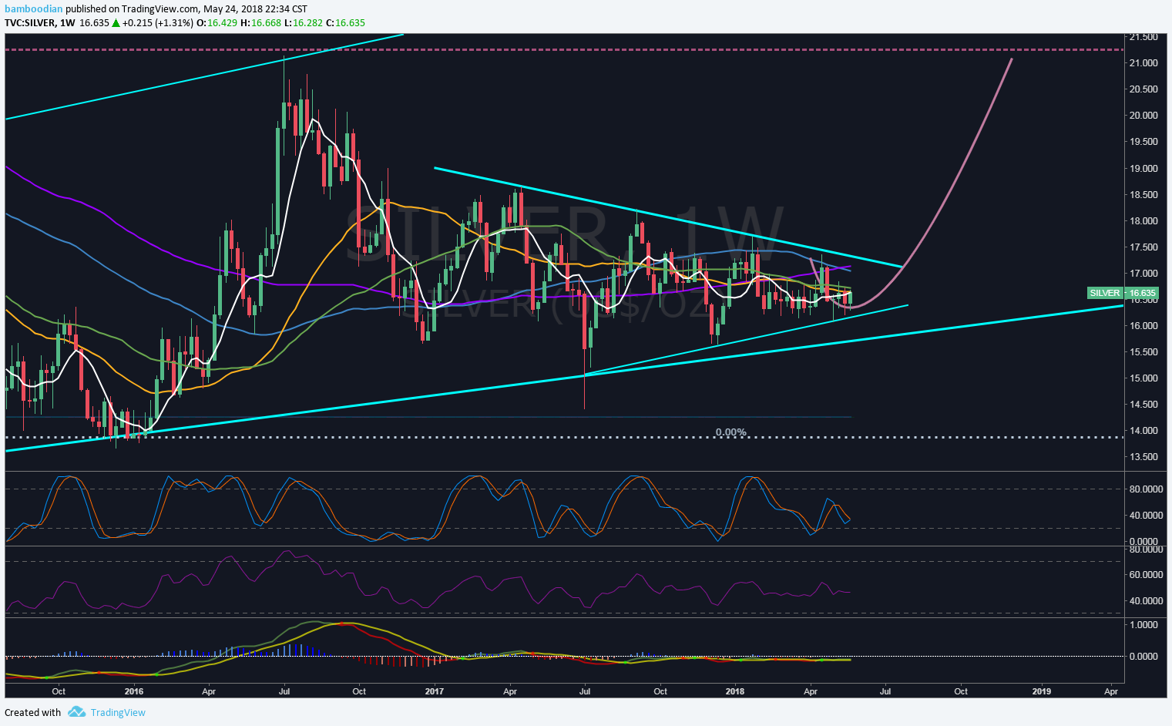The width and height of the screenshot is (1172, 726).
Task: Click the 21.500 price axis label
Action: pyautogui.click(x=1143, y=36)
